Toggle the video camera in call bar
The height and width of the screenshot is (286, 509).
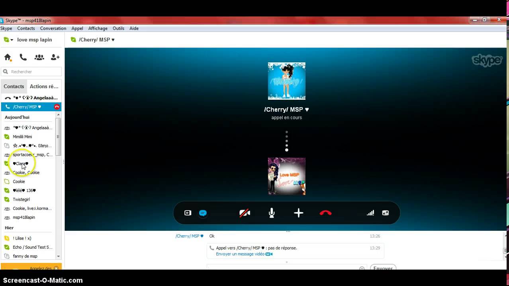245,213
